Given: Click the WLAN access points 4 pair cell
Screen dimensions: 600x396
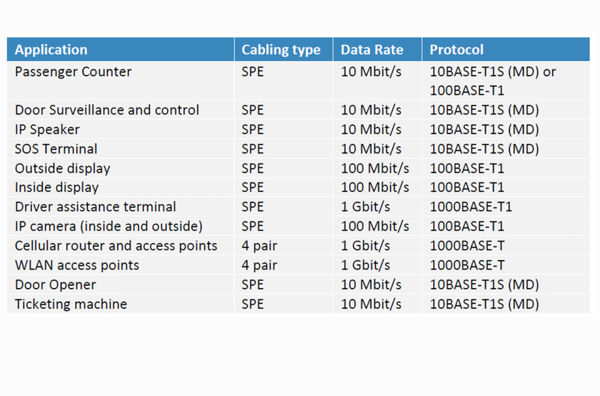Looking at the screenshot, I should pos(259,265).
